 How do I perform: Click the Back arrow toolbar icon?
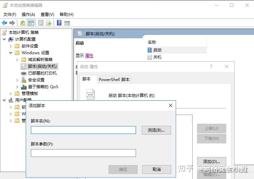[x=4, y=23]
